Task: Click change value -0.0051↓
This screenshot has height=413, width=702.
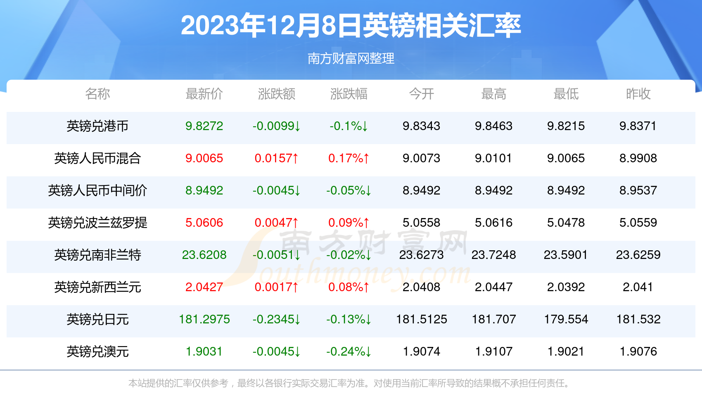Action: pyautogui.click(x=276, y=255)
